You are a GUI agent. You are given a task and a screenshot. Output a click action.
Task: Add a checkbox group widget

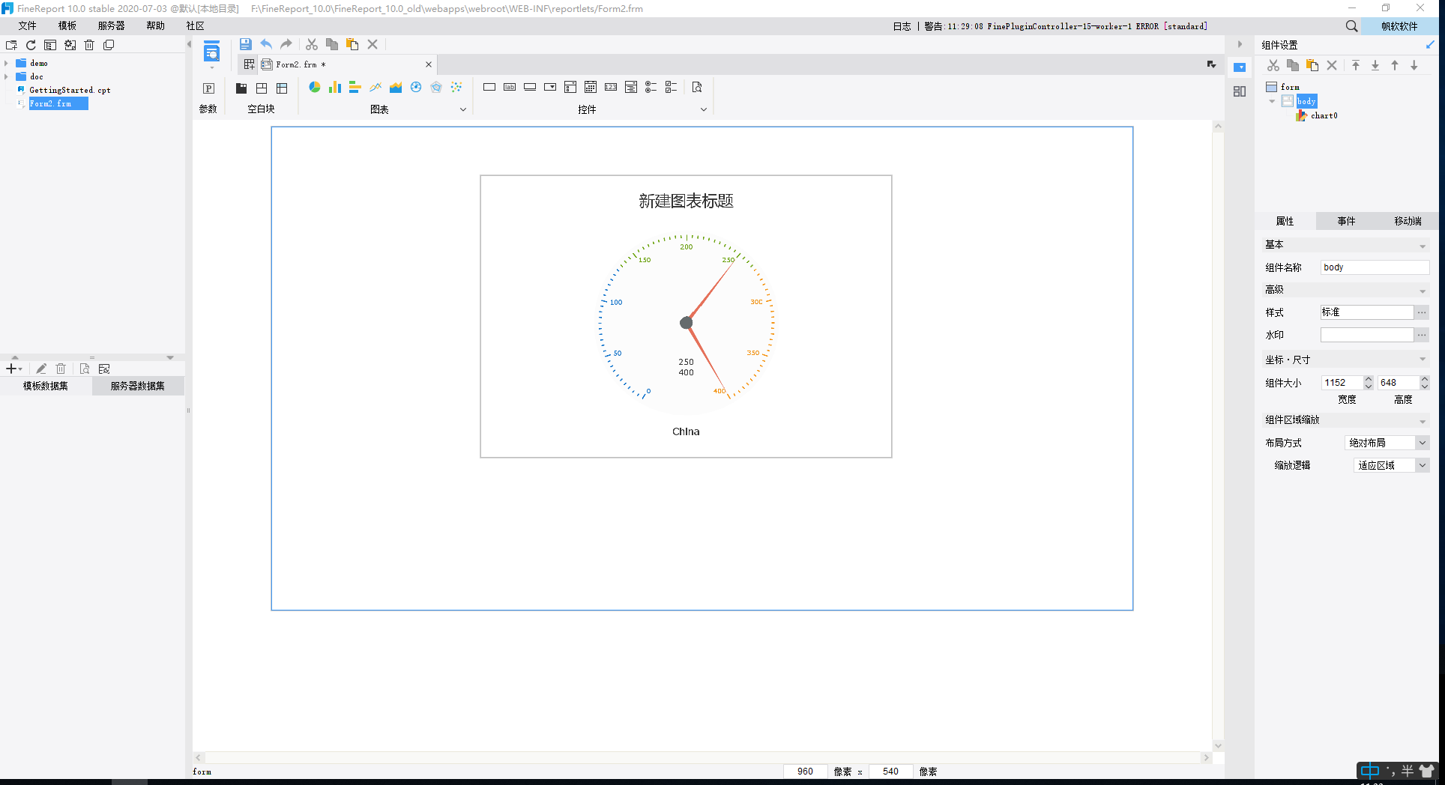(672, 88)
